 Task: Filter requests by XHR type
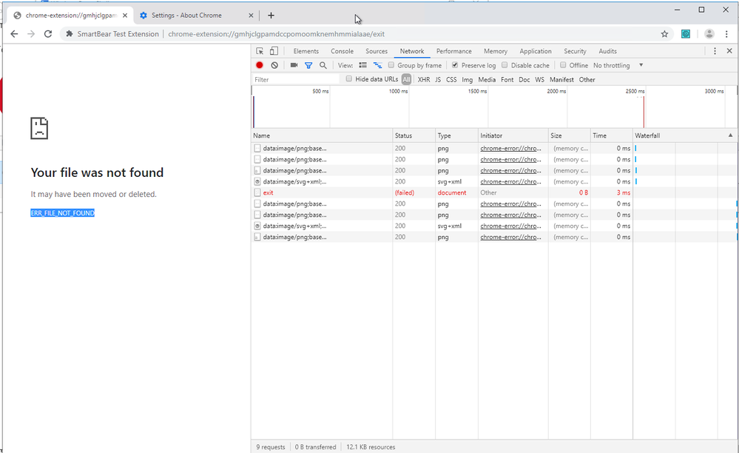[423, 79]
